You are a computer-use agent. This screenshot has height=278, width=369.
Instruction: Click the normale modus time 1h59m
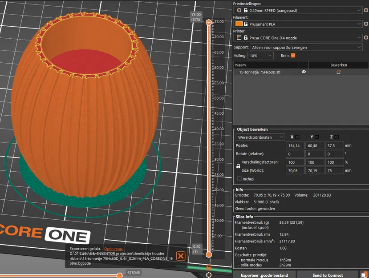coord(285,260)
